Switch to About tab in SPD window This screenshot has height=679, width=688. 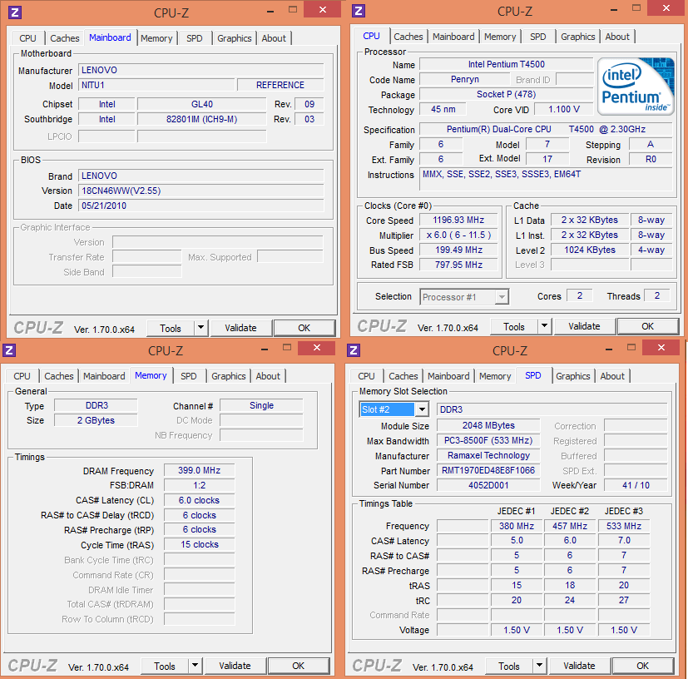coord(612,376)
